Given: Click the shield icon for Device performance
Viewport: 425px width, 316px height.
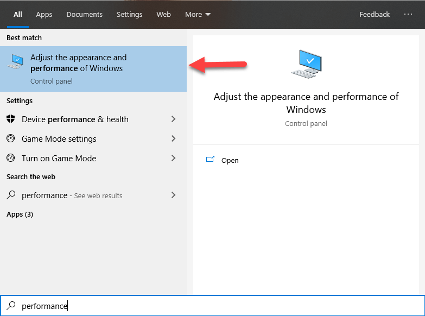Looking at the screenshot, I should coord(10,119).
